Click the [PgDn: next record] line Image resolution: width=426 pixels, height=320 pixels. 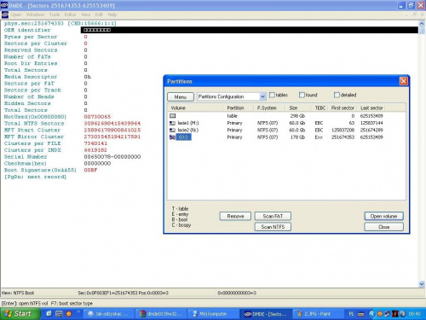[x=35, y=177]
